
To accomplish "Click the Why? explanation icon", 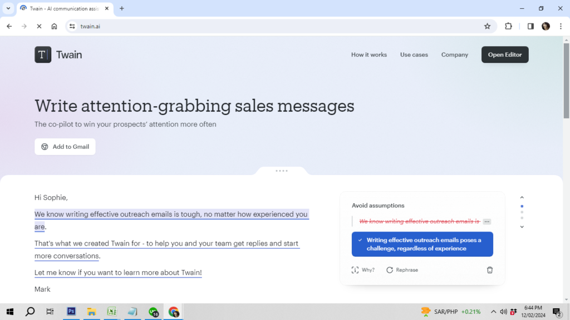I will click(x=355, y=270).
